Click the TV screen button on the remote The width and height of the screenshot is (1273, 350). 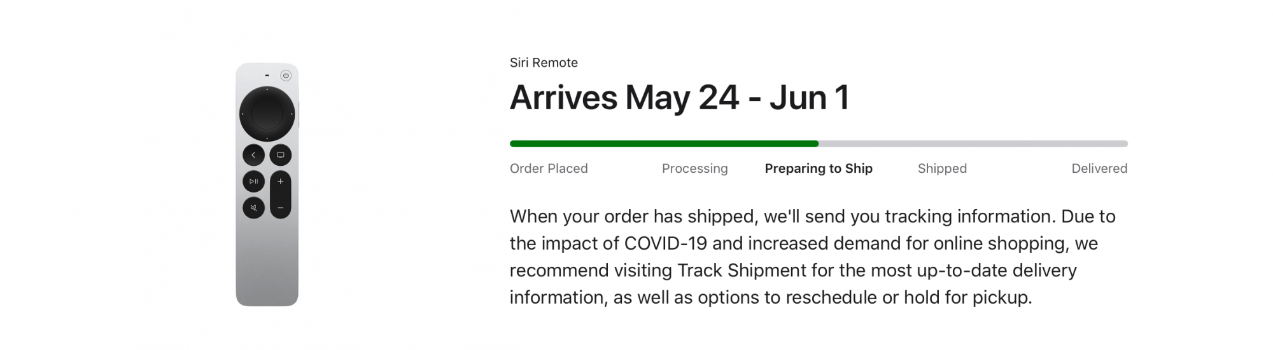[281, 155]
